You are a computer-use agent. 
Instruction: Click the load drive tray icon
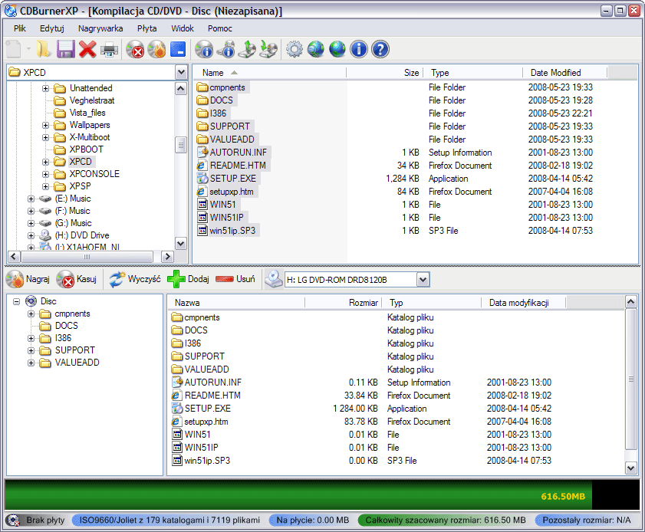pos(268,49)
